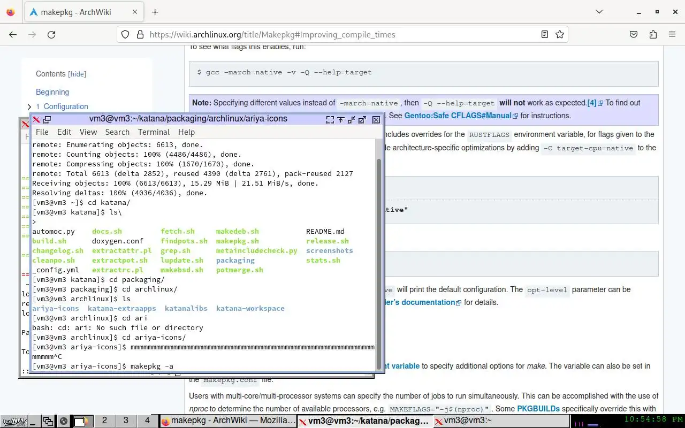Screen dimensions: 685x428
Task: Activate the vm3@vm3:~ taskbar entry
Action: [x=501, y=421]
